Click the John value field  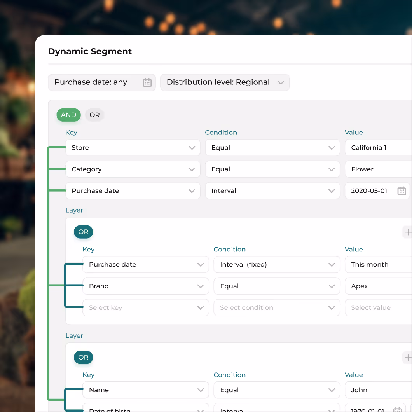coord(378,390)
